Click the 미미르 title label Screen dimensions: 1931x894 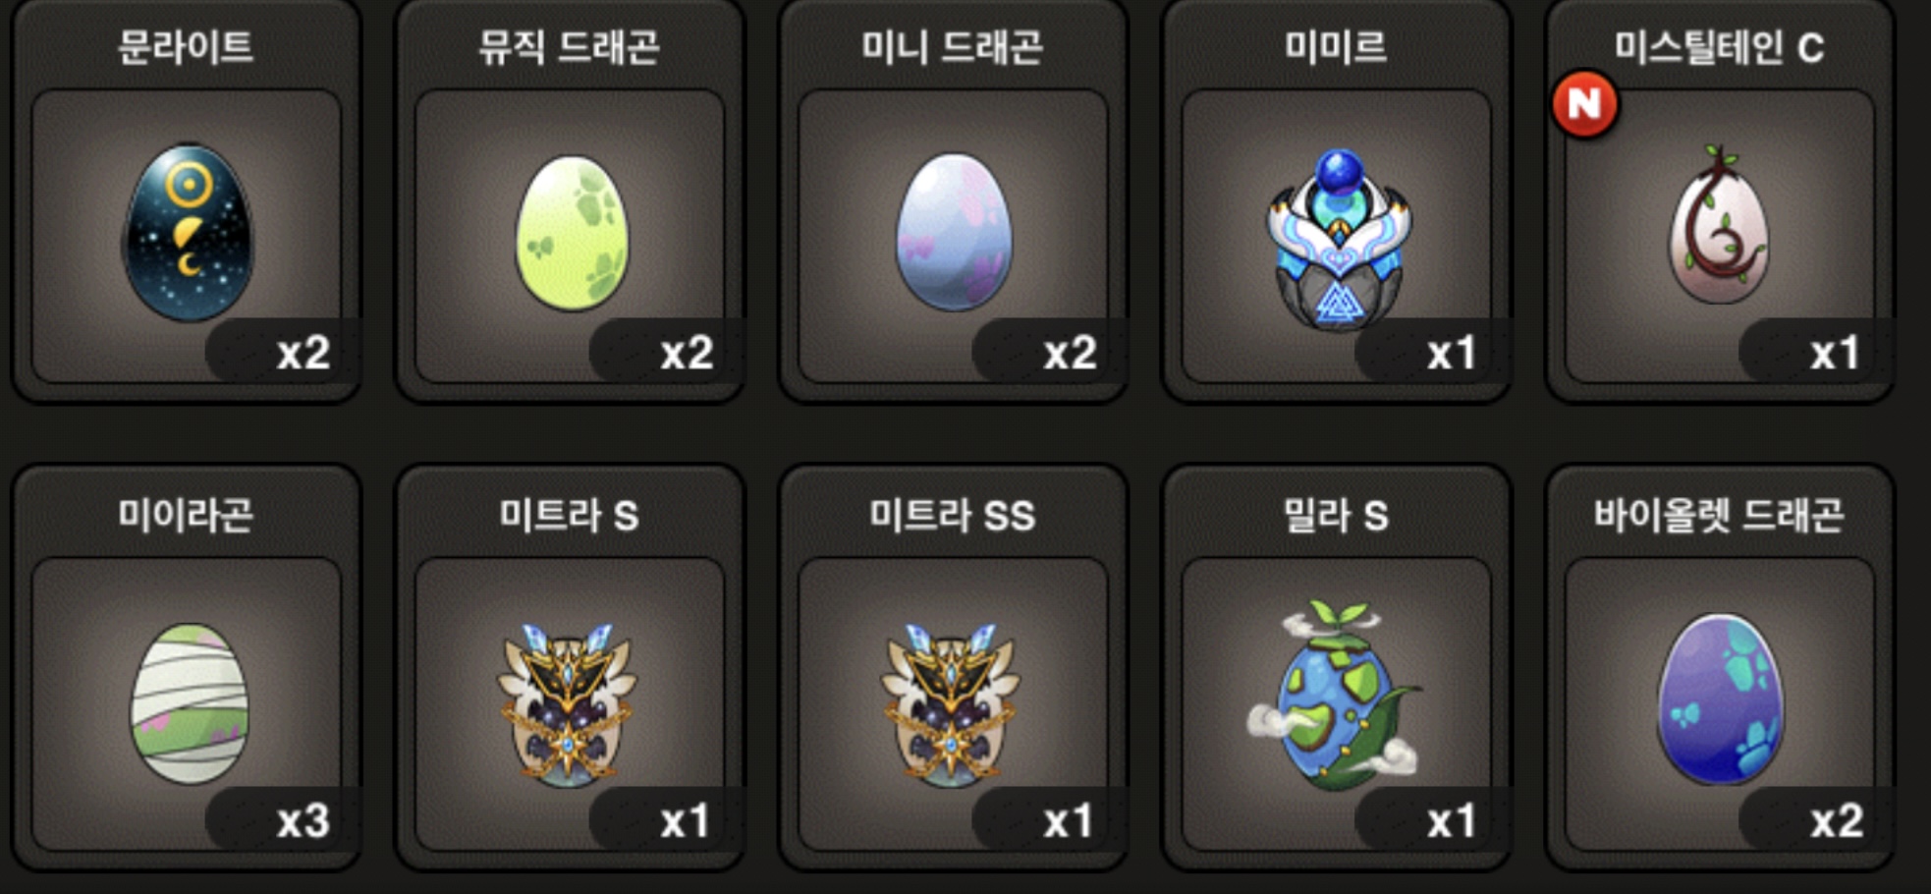pos(1336,46)
